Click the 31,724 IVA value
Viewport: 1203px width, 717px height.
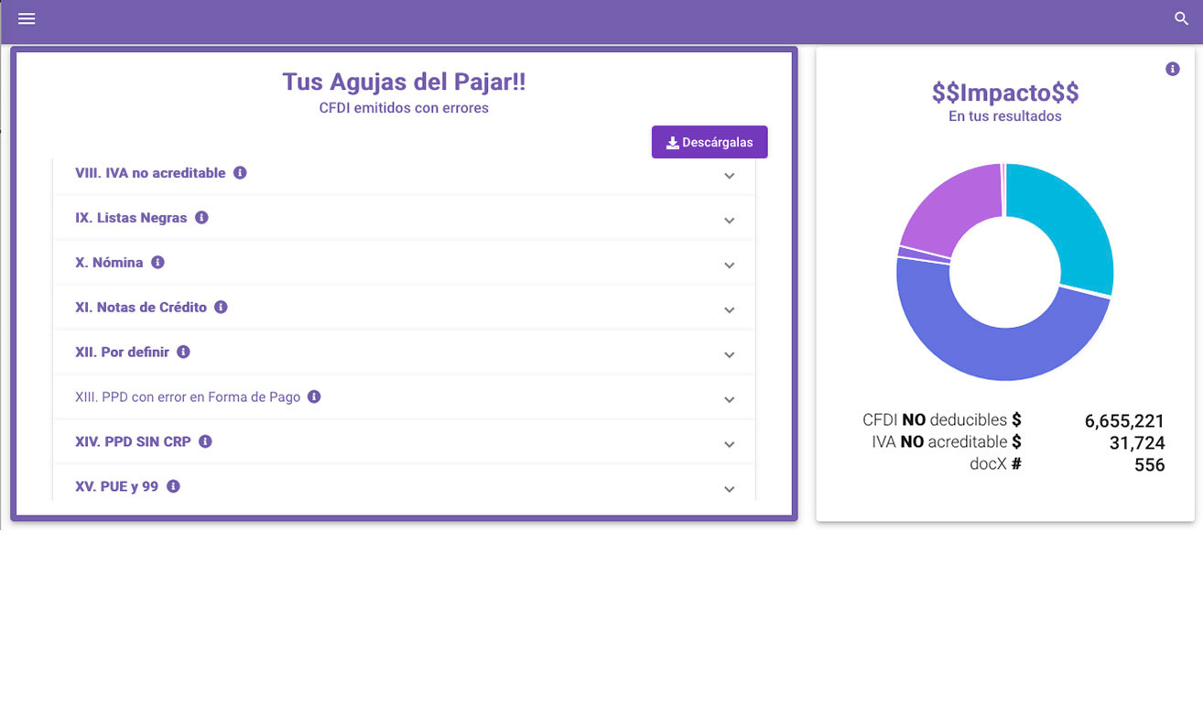click(x=1137, y=443)
